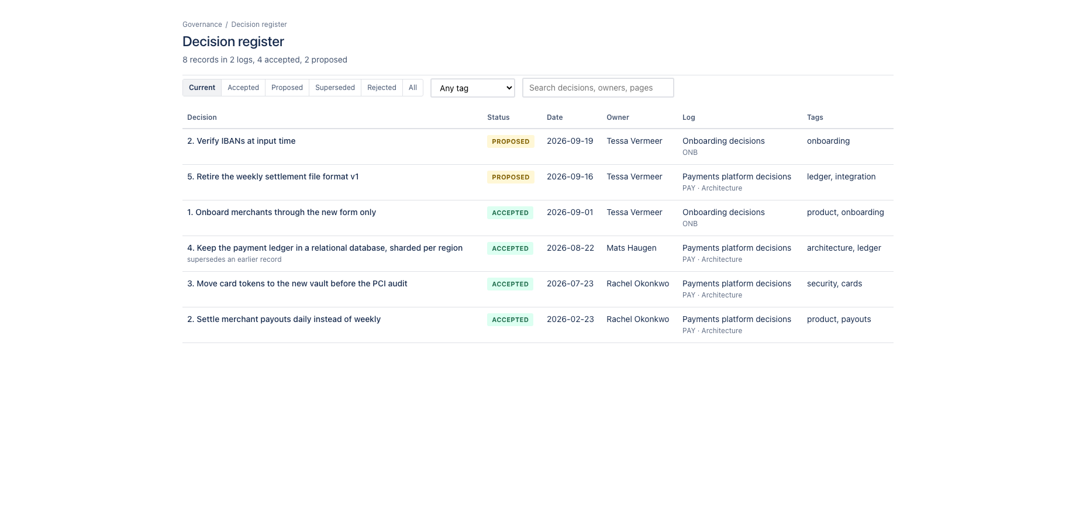This screenshot has width=1076, height=526.
Task: Click the Search decisions input field
Action: tap(598, 88)
